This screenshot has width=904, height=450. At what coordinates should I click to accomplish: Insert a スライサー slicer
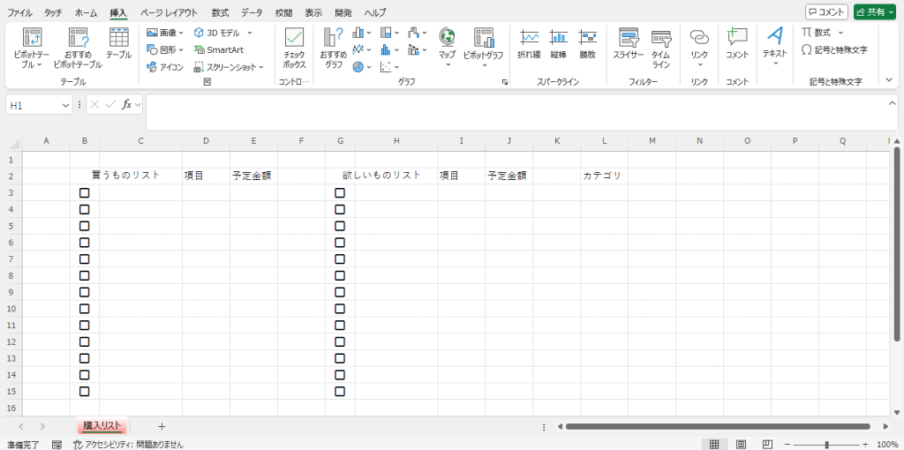[629, 38]
